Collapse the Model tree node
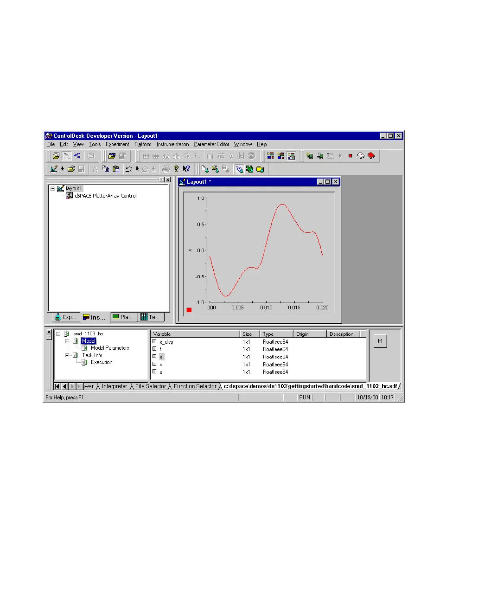This screenshot has width=497, height=602. click(x=67, y=341)
